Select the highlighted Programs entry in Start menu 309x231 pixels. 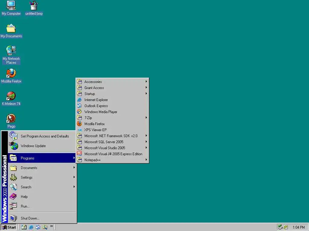tap(42, 158)
